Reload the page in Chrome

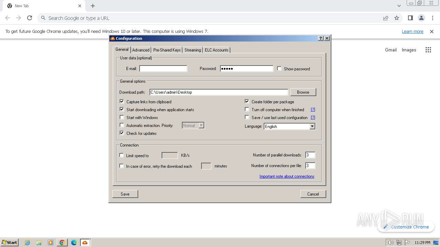coord(30,18)
